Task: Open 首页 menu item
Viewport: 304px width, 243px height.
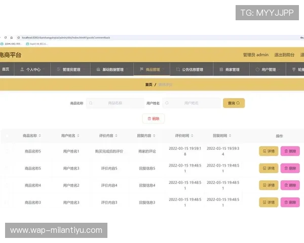Action: 6,69
